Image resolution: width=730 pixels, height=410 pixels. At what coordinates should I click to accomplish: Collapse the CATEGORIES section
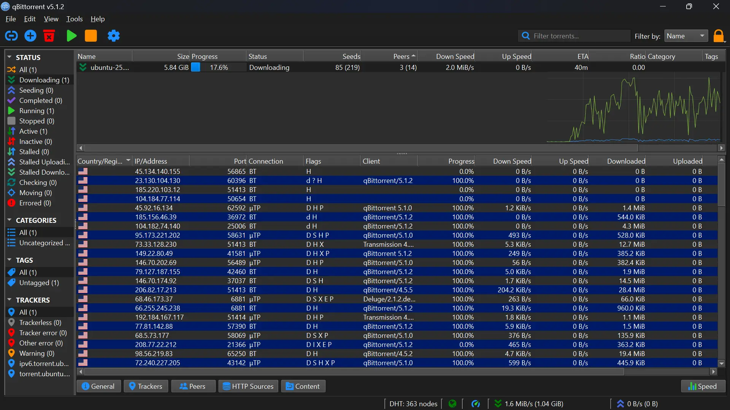point(10,220)
